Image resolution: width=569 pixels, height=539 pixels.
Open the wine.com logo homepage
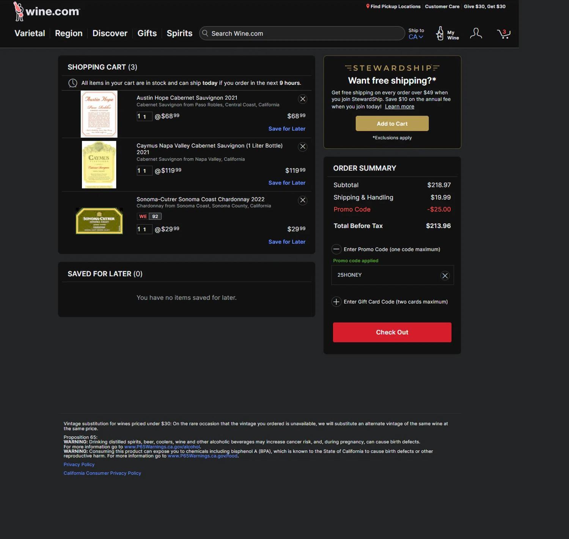[x=46, y=11]
